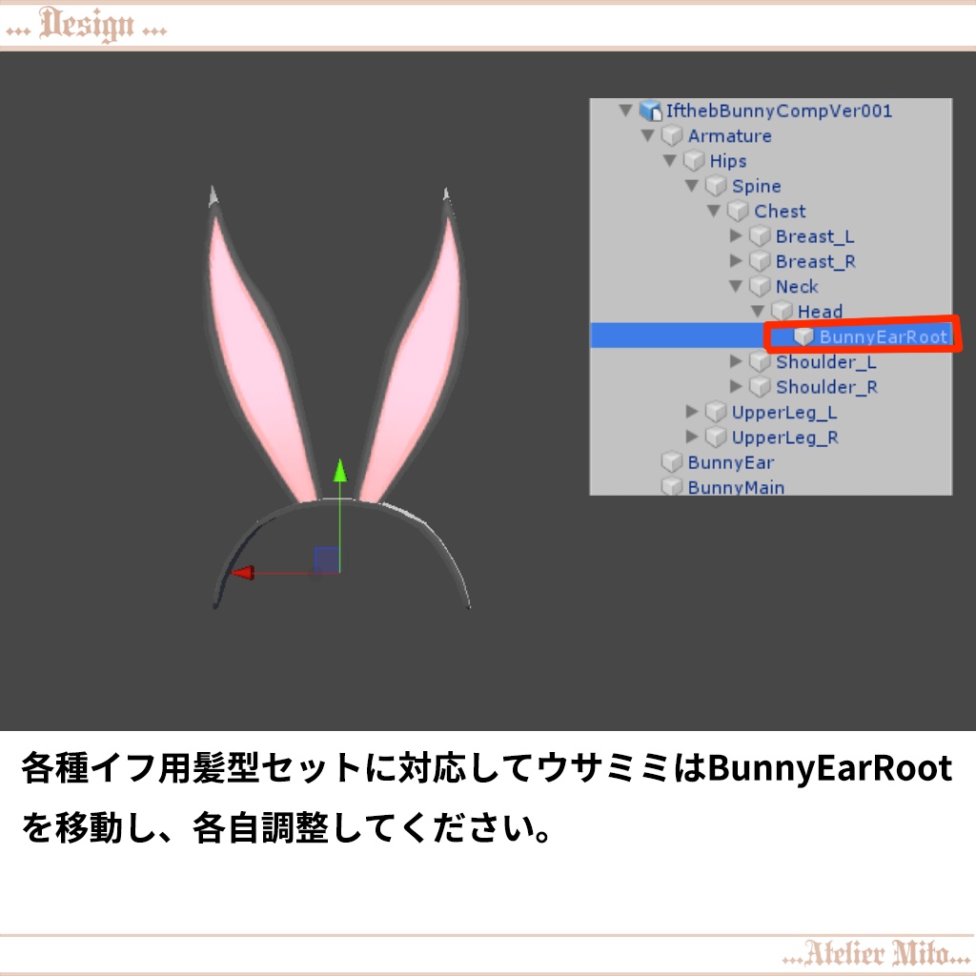The width and height of the screenshot is (976, 976).
Task: Select the Armature row
Action: (730, 135)
